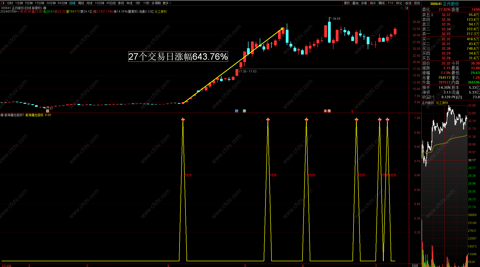480x267 pixels.
Task: Click the 2024年 label on time axis
Action: (6, 265)
